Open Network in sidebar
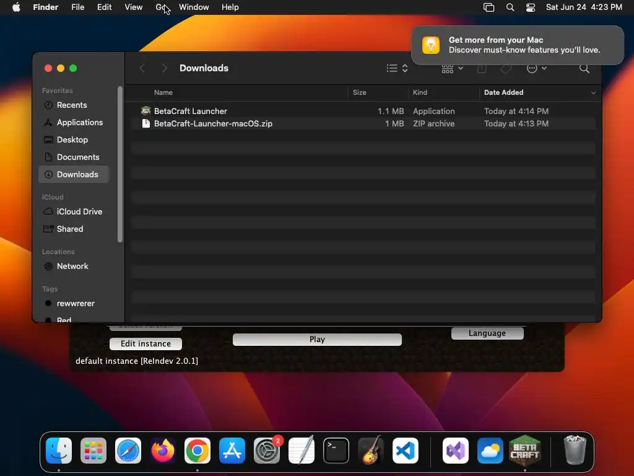Image resolution: width=634 pixels, height=476 pixels. (x=74, y=266)
